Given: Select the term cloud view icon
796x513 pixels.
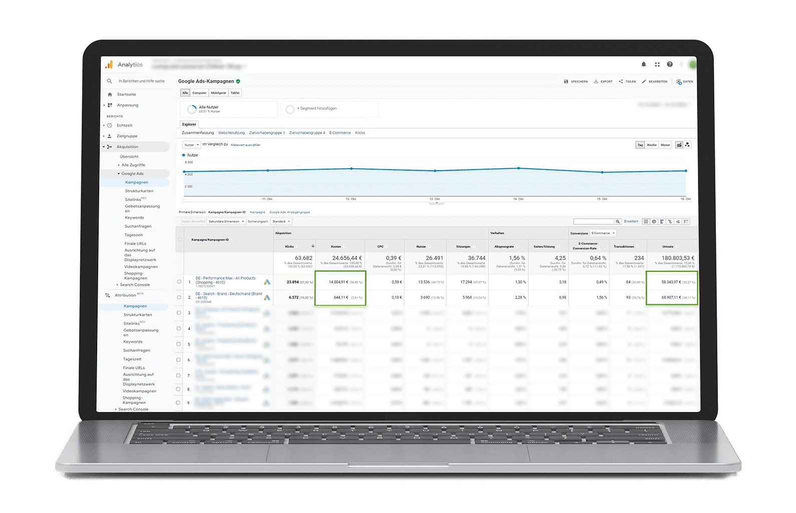Looking at the screenshot, I should click(x=678, y=221).
